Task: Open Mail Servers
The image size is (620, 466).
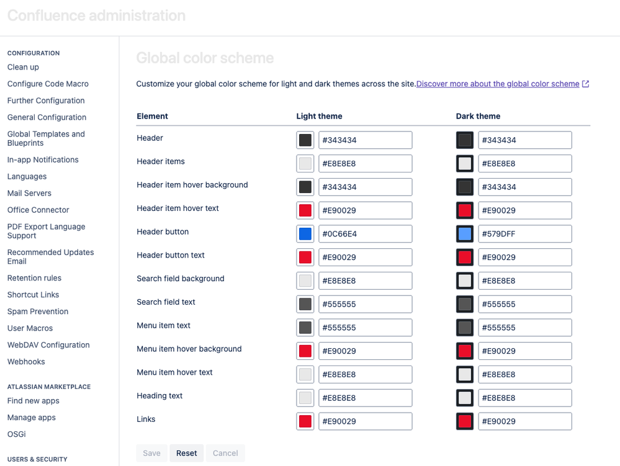Action: click(29, 193)
